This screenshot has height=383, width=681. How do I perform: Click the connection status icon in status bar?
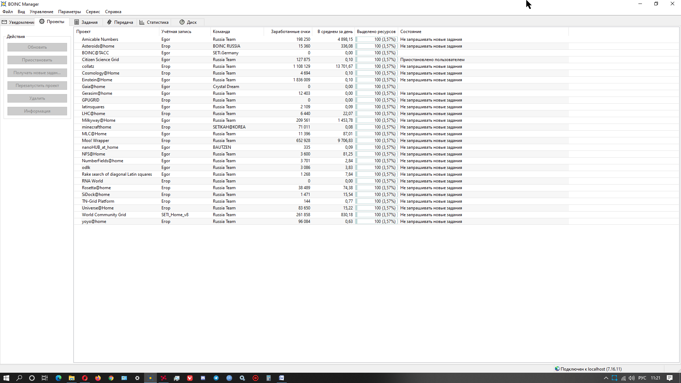557,369
